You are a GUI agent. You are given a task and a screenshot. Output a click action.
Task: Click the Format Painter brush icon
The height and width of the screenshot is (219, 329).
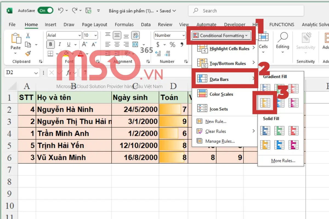pos(28,53)
